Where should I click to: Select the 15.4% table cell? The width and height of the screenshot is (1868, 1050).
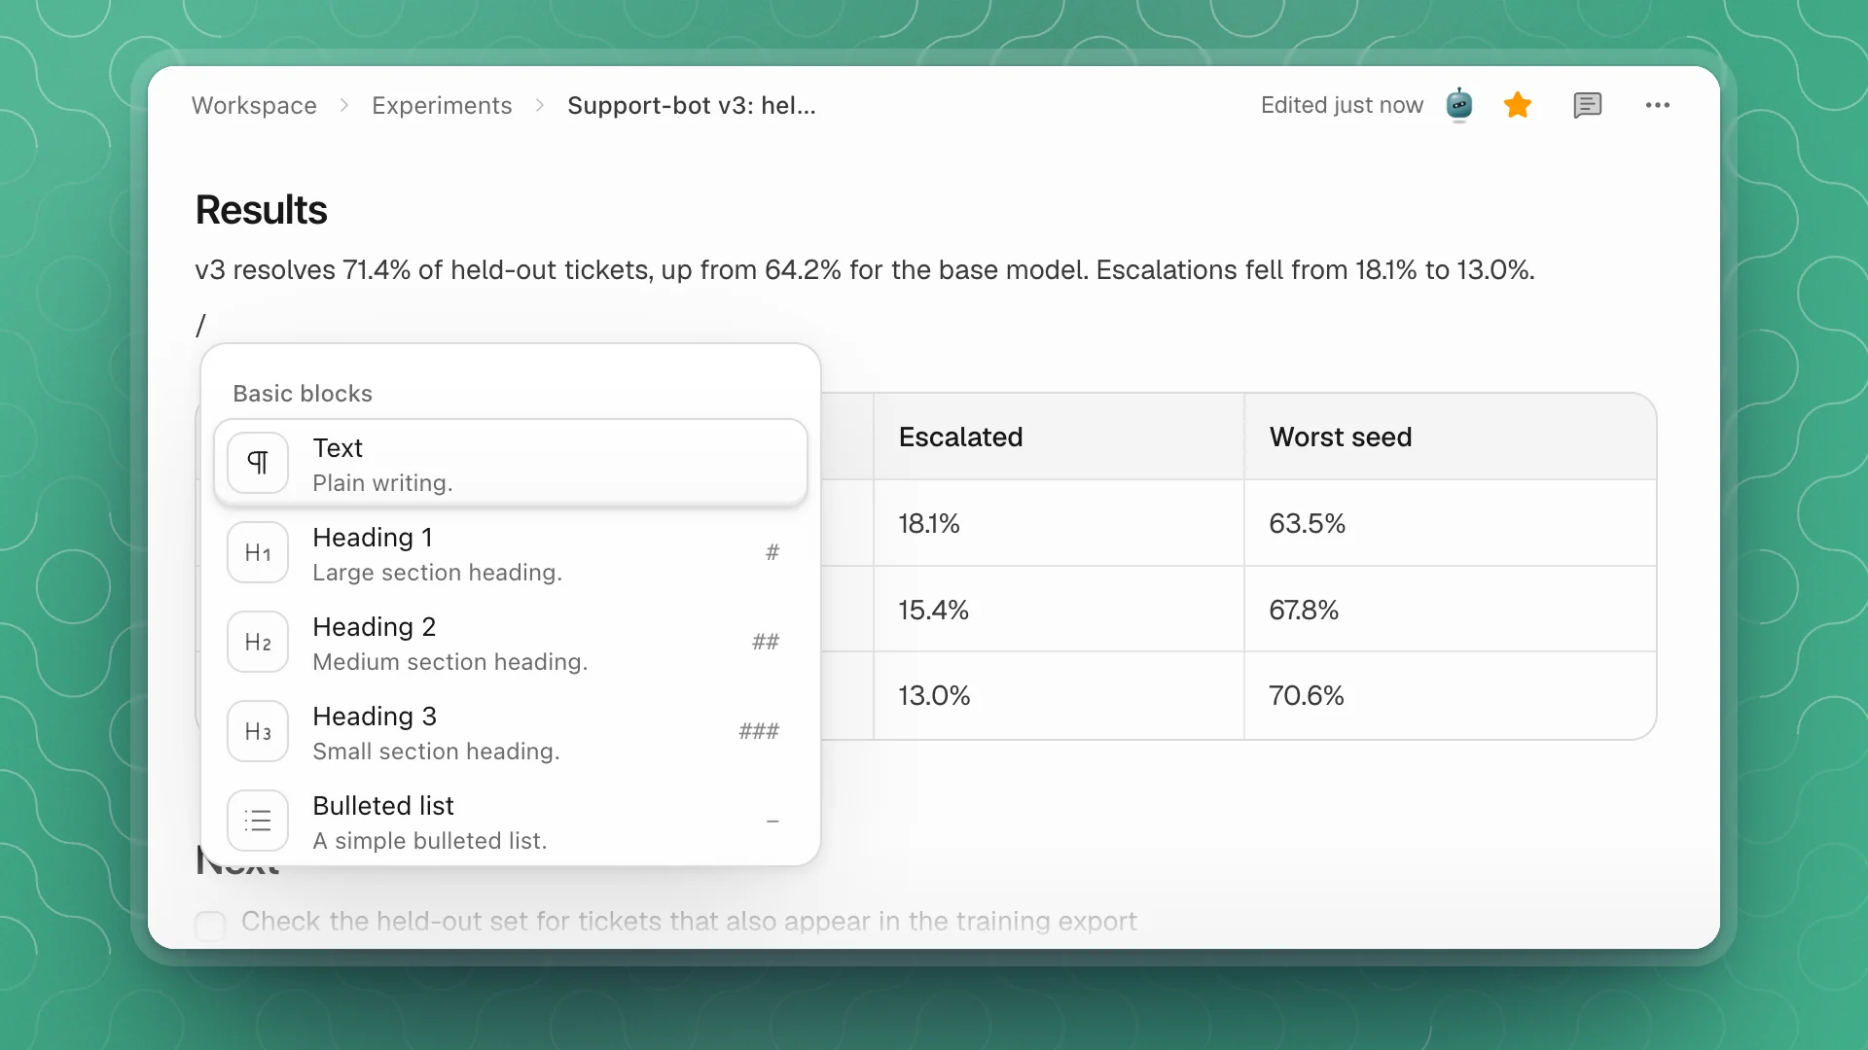click(x=1059, y=610)
